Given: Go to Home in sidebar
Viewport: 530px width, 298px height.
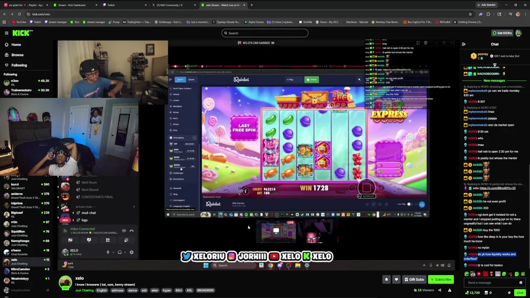Looking at the screenshot, I should click(x=16, y=45).
